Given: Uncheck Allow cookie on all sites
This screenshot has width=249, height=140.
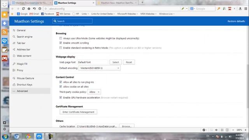Looking at the screenshot, I should tap(61, 87).
